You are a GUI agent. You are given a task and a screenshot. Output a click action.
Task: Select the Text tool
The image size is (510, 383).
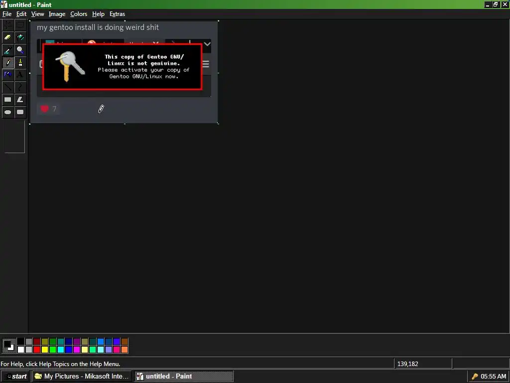[x=20, y=75]
